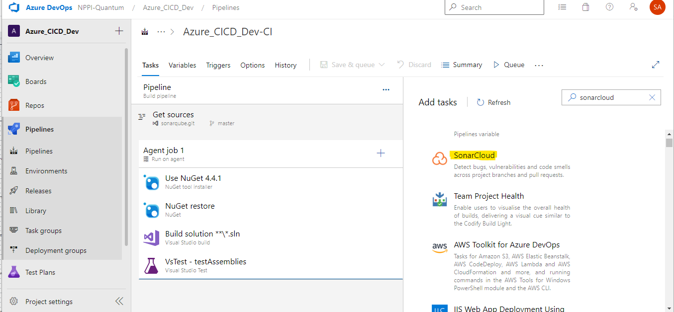Open the Environments sidebar item
This screenshot has width=674, height=312.
[x=46, y=171]
